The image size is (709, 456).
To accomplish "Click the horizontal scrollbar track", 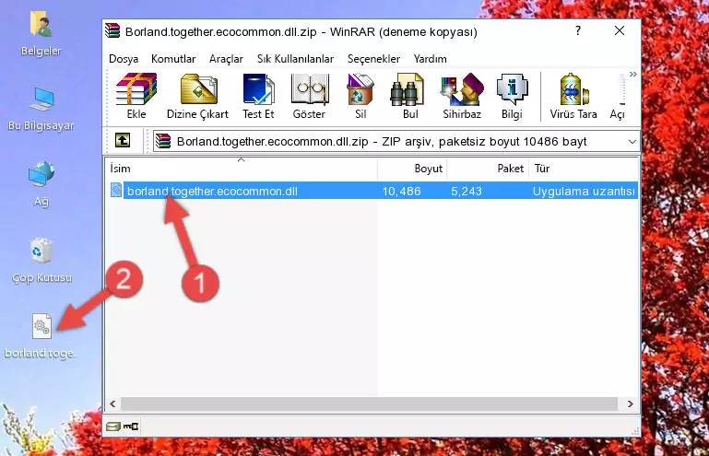I will click(369, 403).
